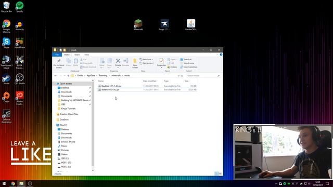Minimize the ribbon with the chevron
Viewport: 333px width, 187px height.
pyautogui.click(x=217, y=55)
